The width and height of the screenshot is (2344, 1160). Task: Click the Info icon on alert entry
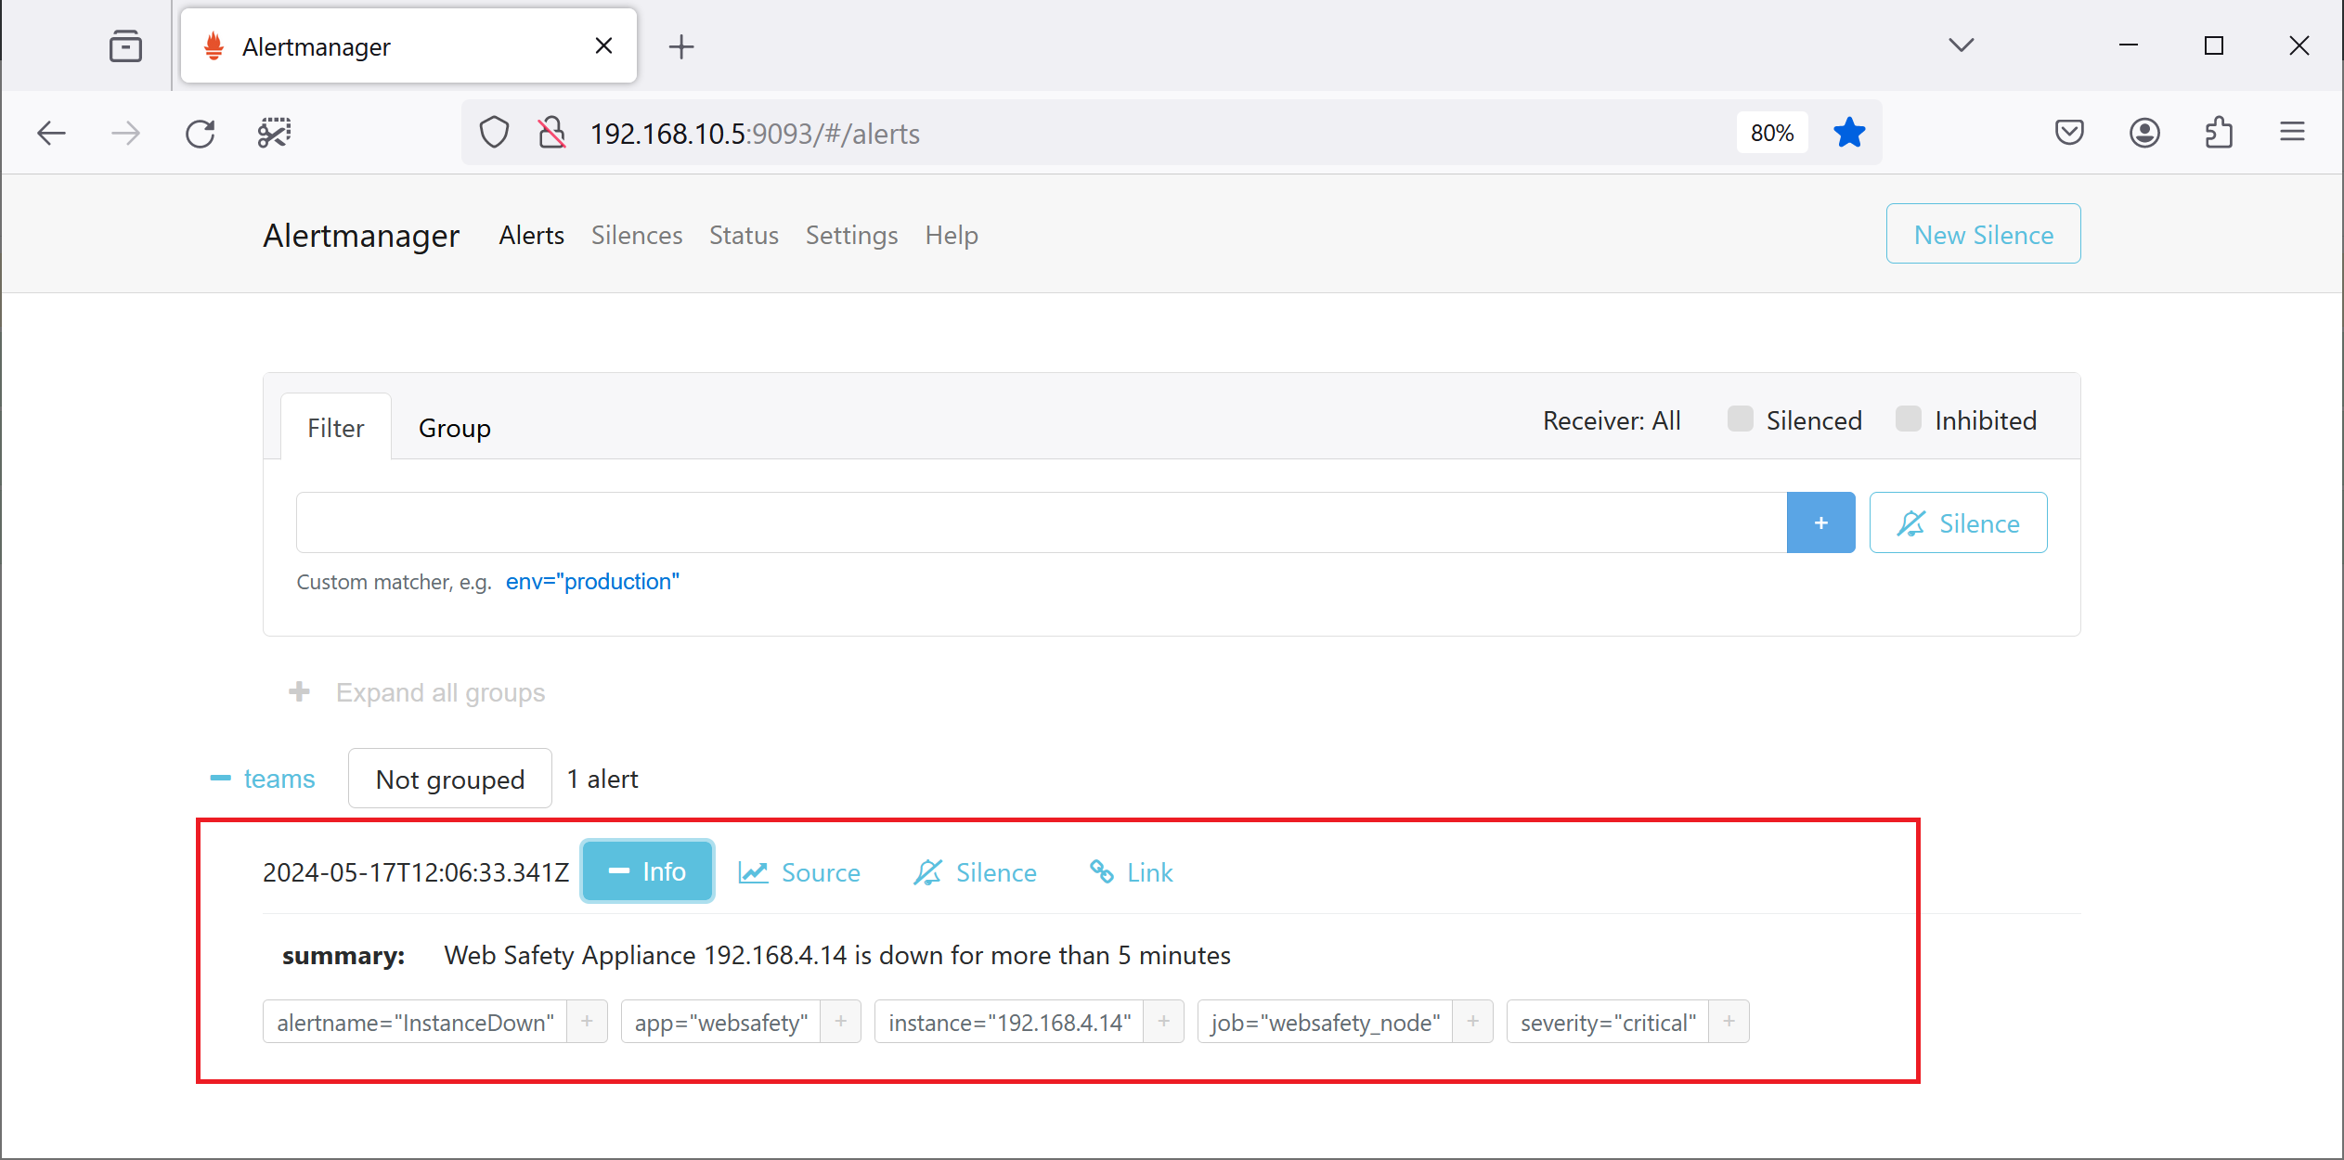pos(644,871)
